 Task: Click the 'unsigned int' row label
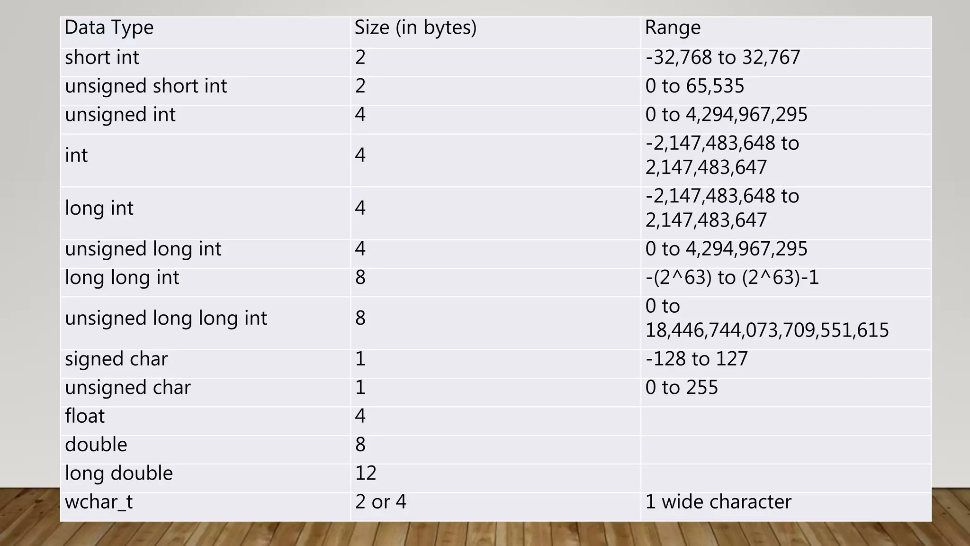point(205,119)
